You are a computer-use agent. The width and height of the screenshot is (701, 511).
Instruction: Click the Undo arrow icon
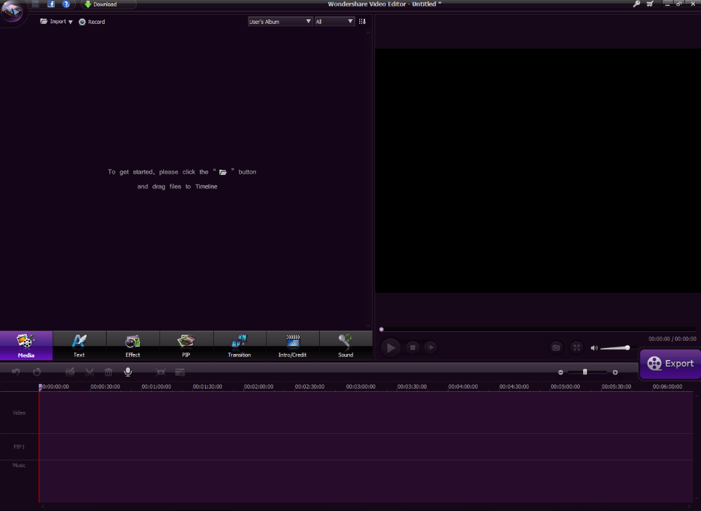point(16,372)
